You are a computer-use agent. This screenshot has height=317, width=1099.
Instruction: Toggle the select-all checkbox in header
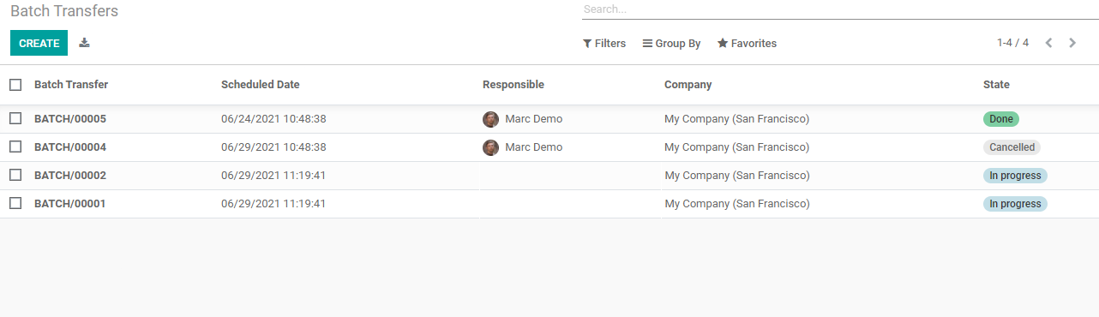point(15,85)
